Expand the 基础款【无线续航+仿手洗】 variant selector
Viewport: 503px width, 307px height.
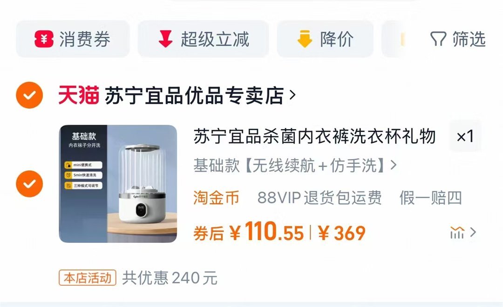click(295, 166)
